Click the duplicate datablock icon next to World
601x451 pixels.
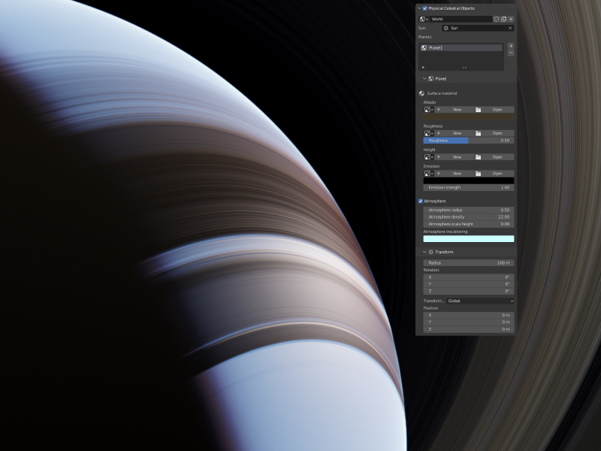pyautogui.click(x=504, y=19)
